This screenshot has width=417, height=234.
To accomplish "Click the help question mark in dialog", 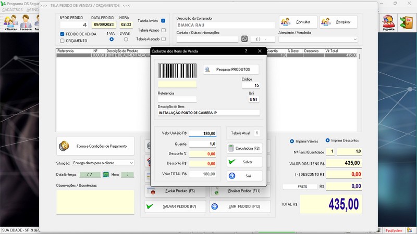I will (x=246, y=51).
